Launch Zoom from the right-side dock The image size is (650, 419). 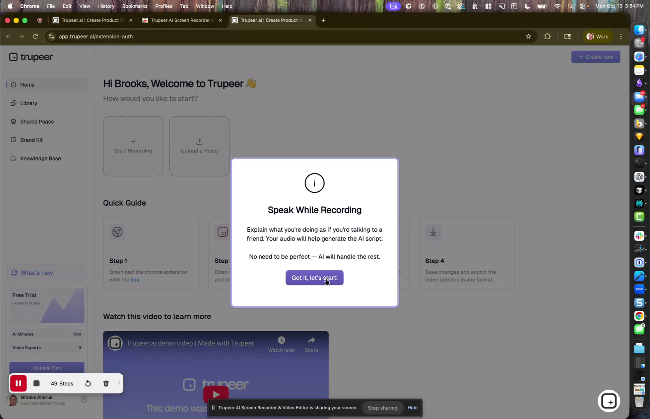click(639, 288)
